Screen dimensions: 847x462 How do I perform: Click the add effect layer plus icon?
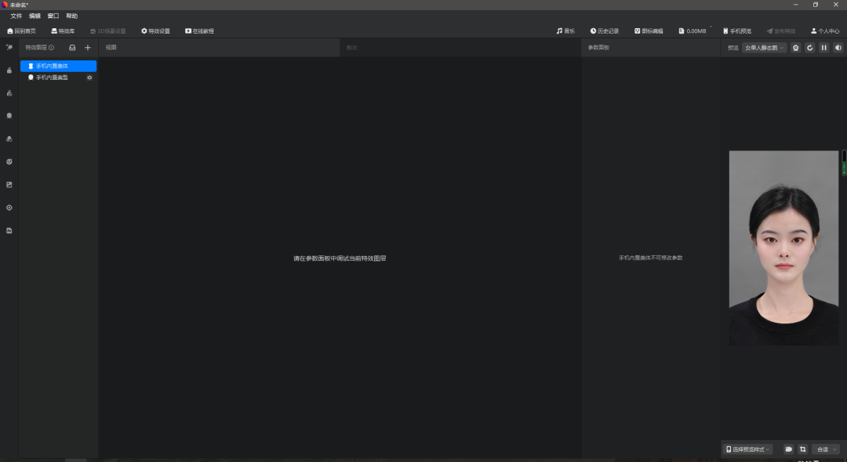(88, 48)
